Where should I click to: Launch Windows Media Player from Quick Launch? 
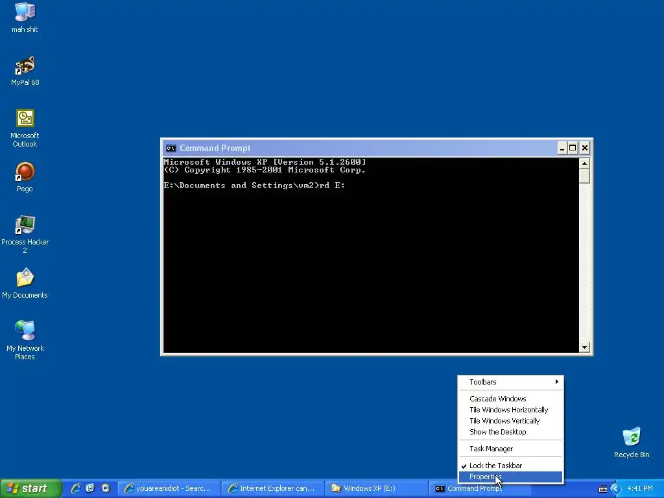pos(106,488)
